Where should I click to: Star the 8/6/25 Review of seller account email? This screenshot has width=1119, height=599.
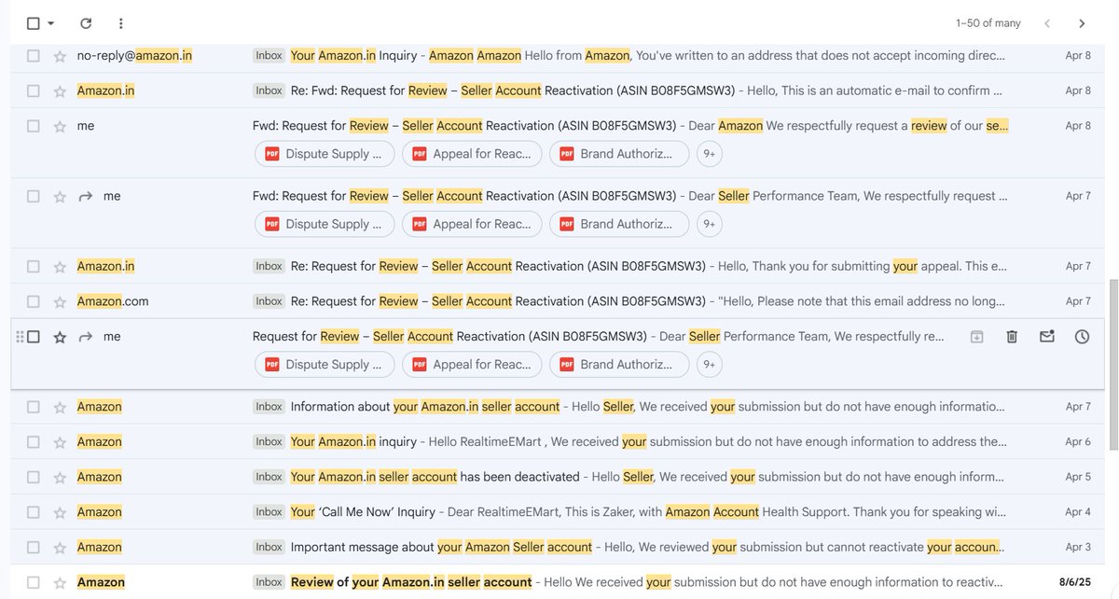pos(60,583)
